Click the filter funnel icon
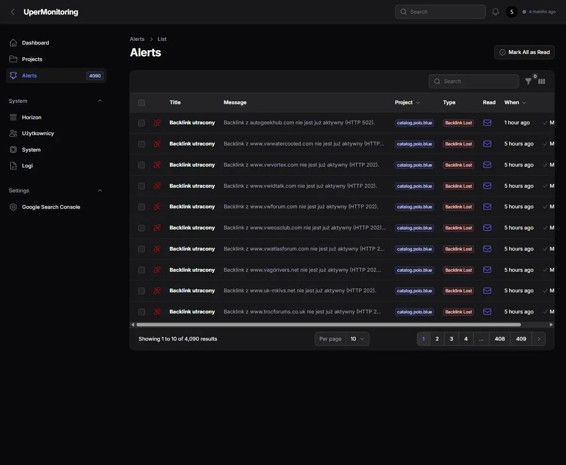Viewport: 566px width, 465px height. [x=528, y=81]
